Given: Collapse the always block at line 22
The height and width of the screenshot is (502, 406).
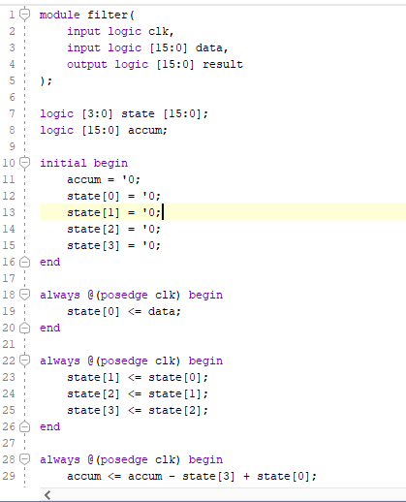Looking at the screenshot, I should [x=24, y=361].
